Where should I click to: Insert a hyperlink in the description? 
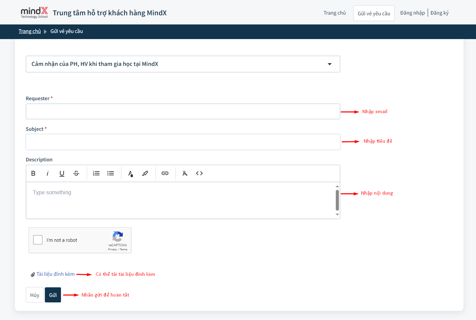165,173
